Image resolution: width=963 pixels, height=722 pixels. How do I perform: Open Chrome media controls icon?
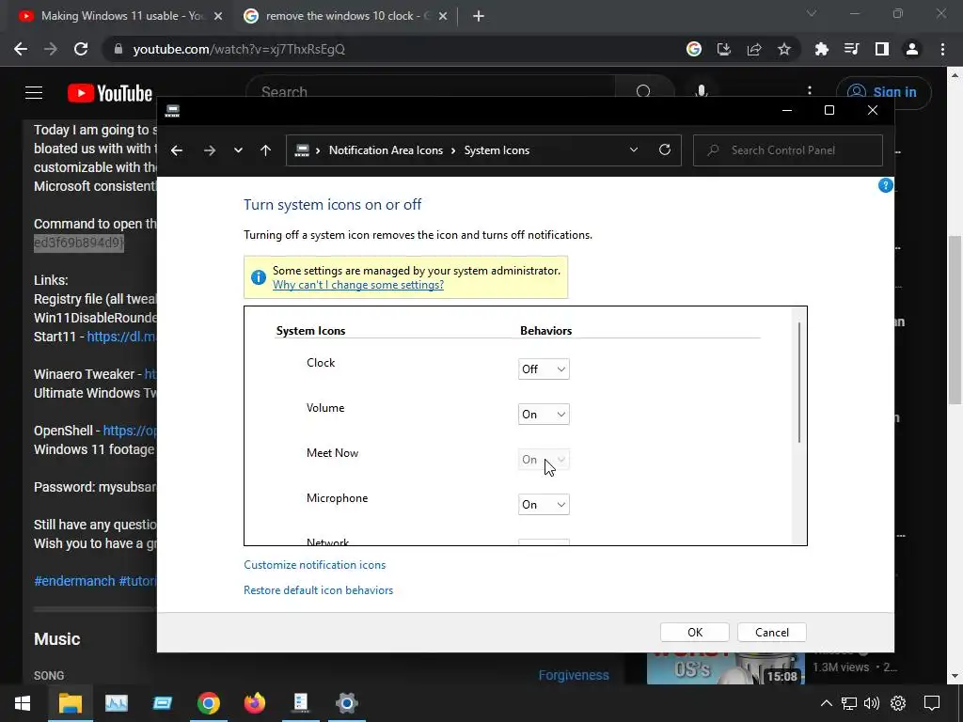pos(851,49)
